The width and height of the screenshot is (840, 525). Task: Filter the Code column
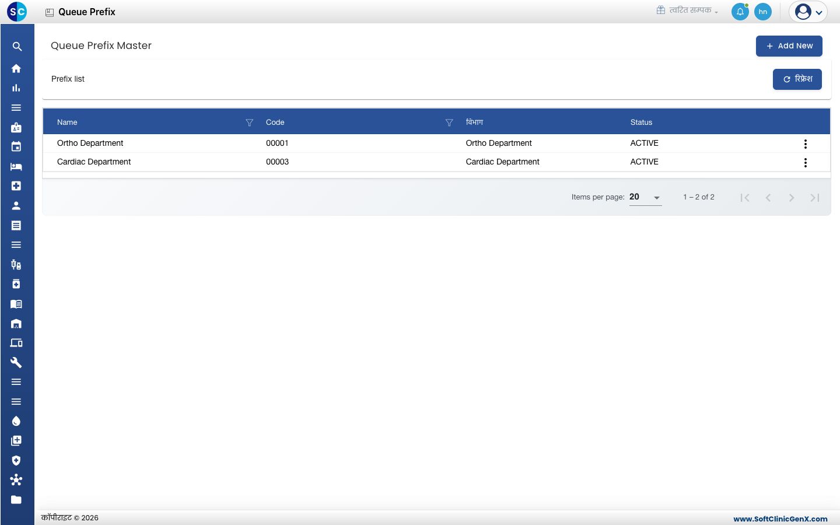449,123
